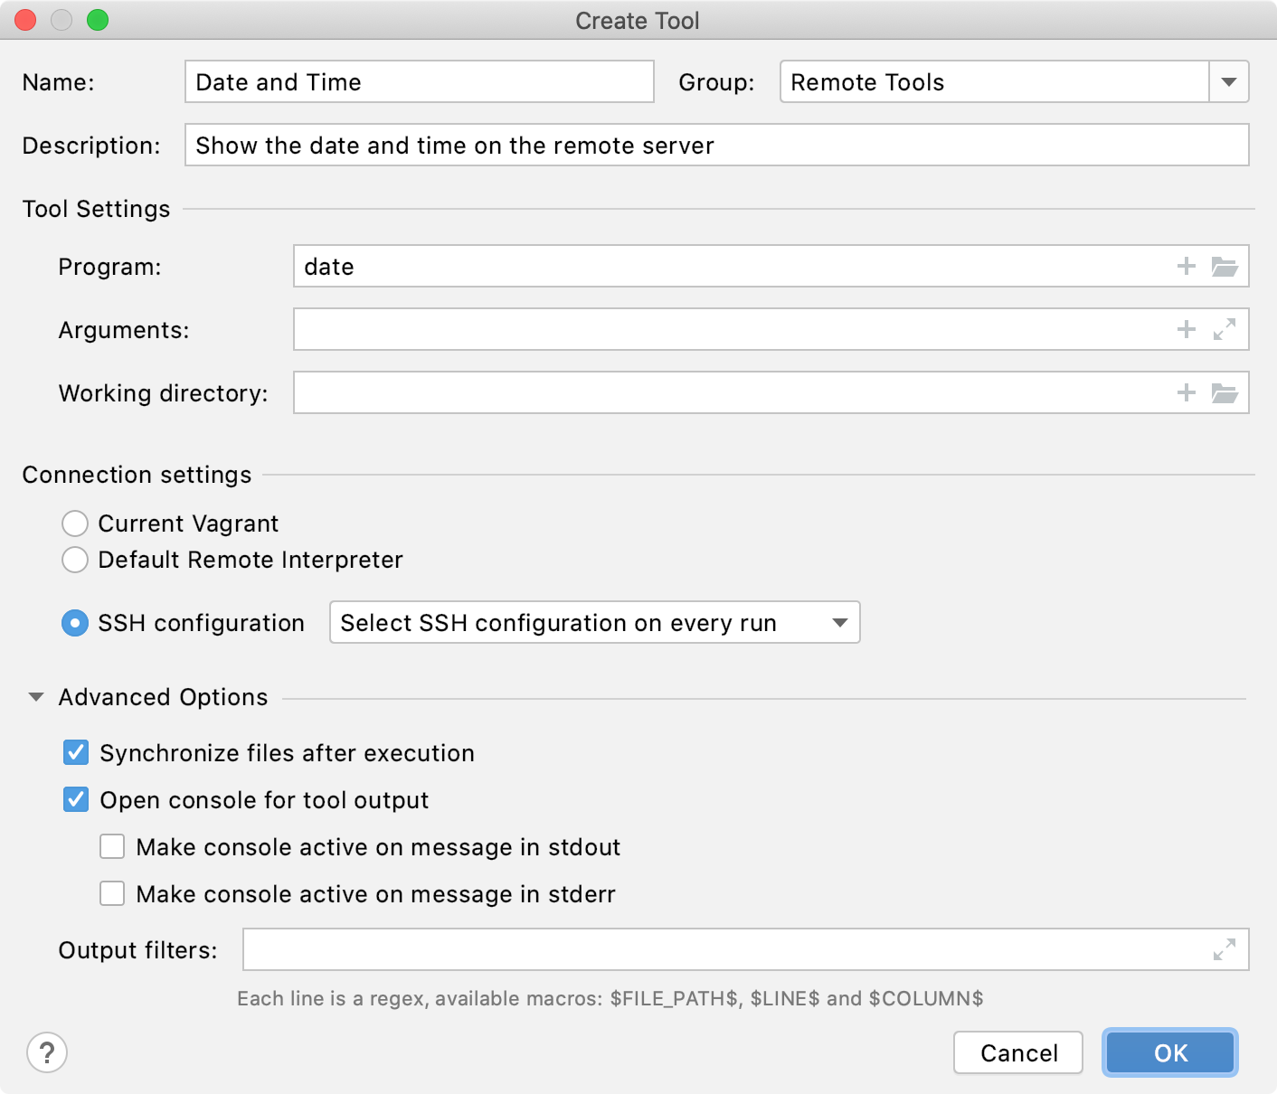Click the Description input field

tap(633, 145)
